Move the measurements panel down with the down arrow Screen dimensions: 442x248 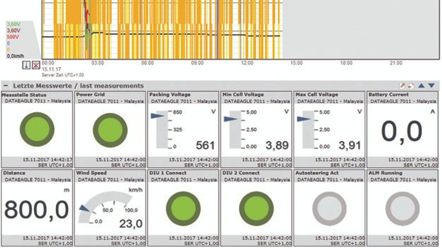[431, 86]
